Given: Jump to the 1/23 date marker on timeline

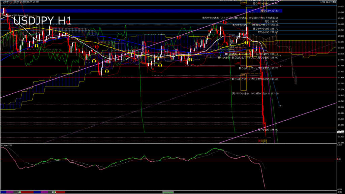Looking at the screenshot, I should pos(19,192).
